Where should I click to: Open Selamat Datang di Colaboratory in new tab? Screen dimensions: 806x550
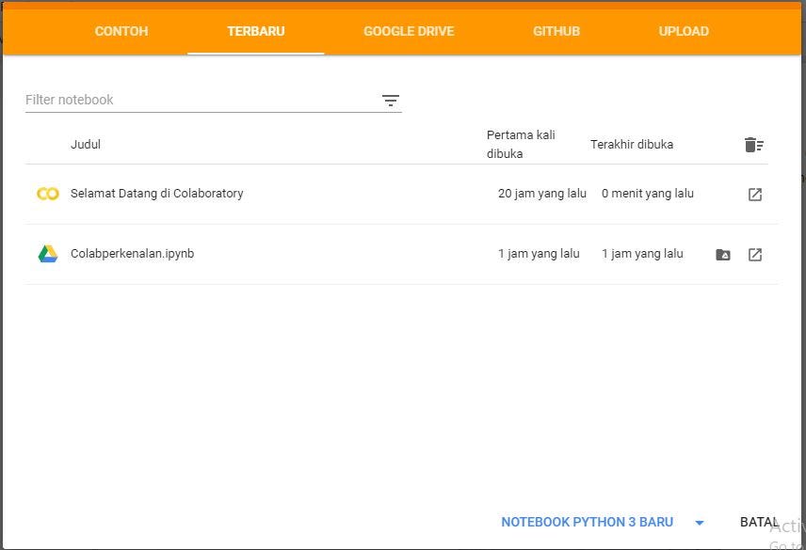pos(755,194)
